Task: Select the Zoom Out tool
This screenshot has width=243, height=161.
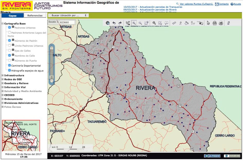Action: click(x=141, y=23)
